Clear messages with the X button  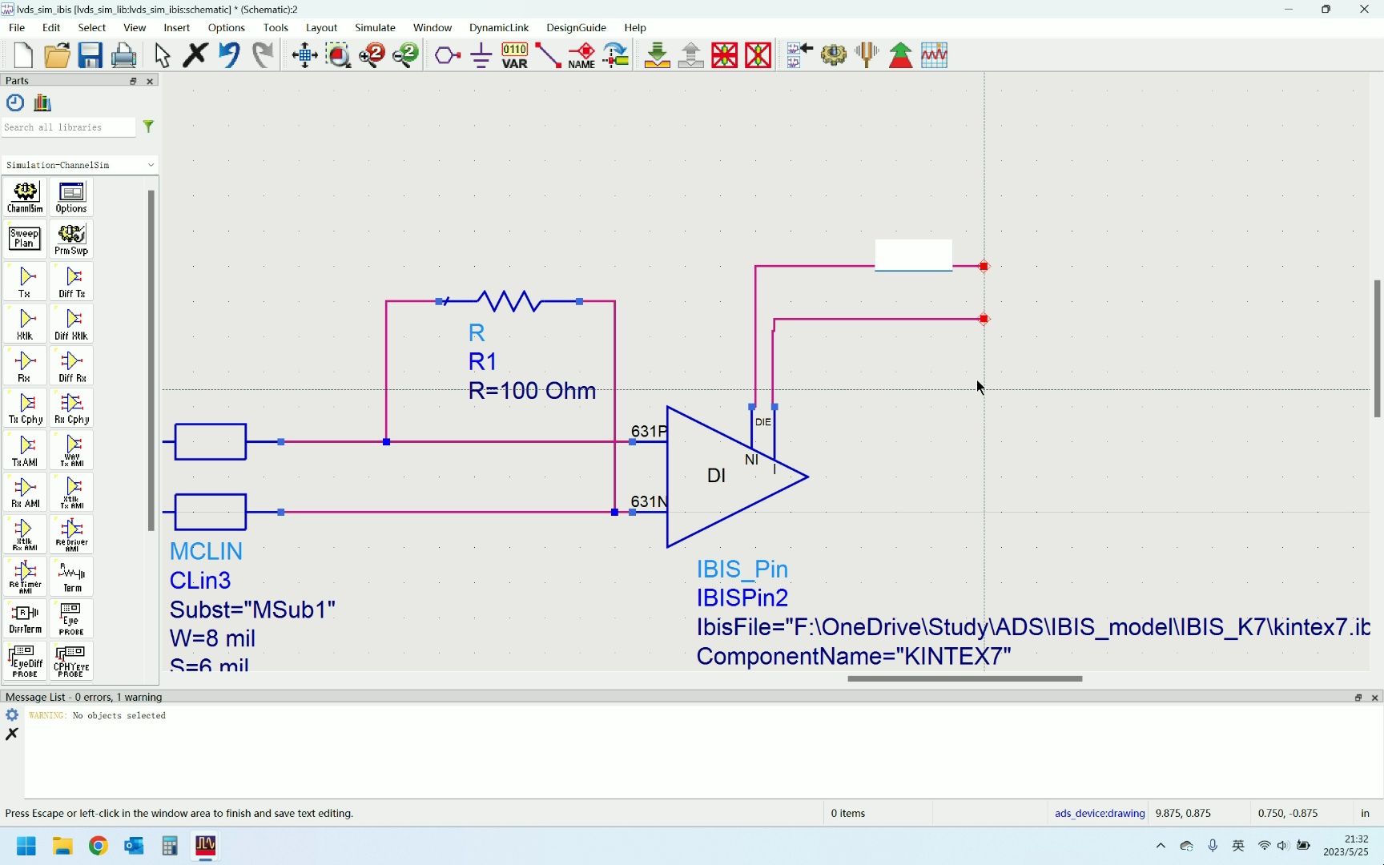pyautogui.click(x=12, y=734)
